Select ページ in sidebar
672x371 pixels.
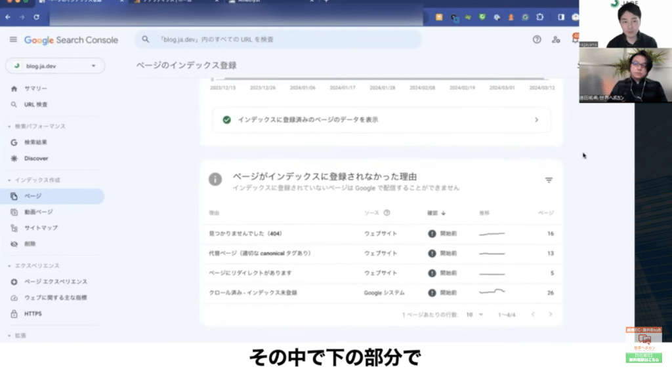click(52, 196)
